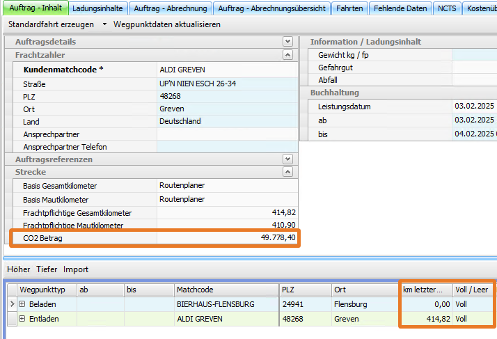Collapse the Auftragsreferenzen section chevron

(x=287, y=159)
